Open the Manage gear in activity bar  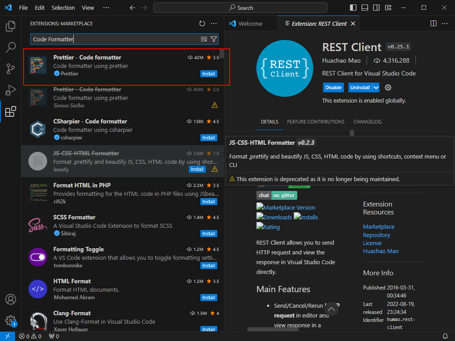[x=11, y=321]
